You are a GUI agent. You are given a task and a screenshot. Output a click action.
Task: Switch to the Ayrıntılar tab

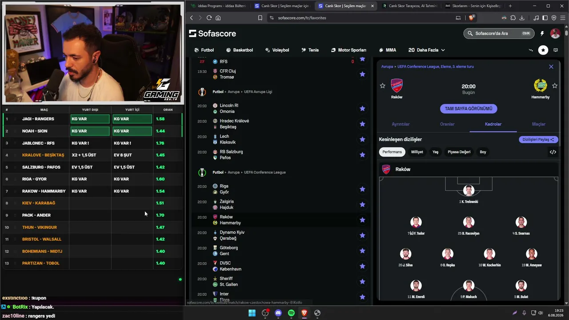click(x=401, y=124)
